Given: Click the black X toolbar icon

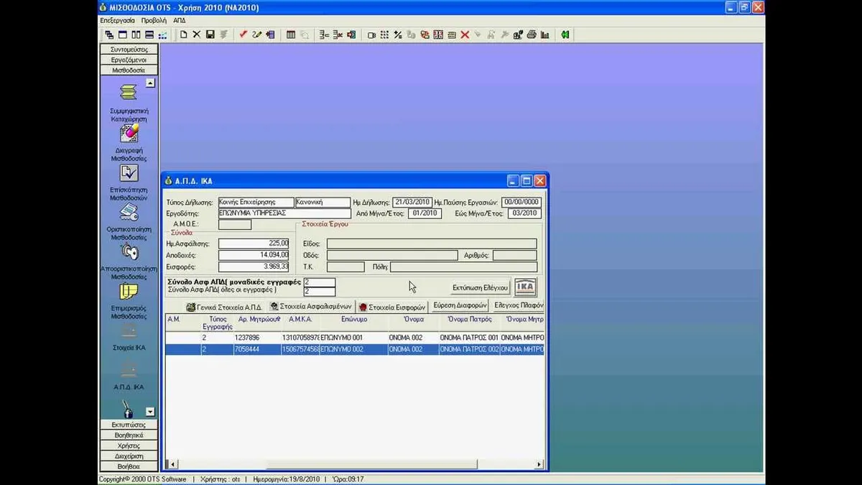Looking at the screenshot, I should point(196,34).
